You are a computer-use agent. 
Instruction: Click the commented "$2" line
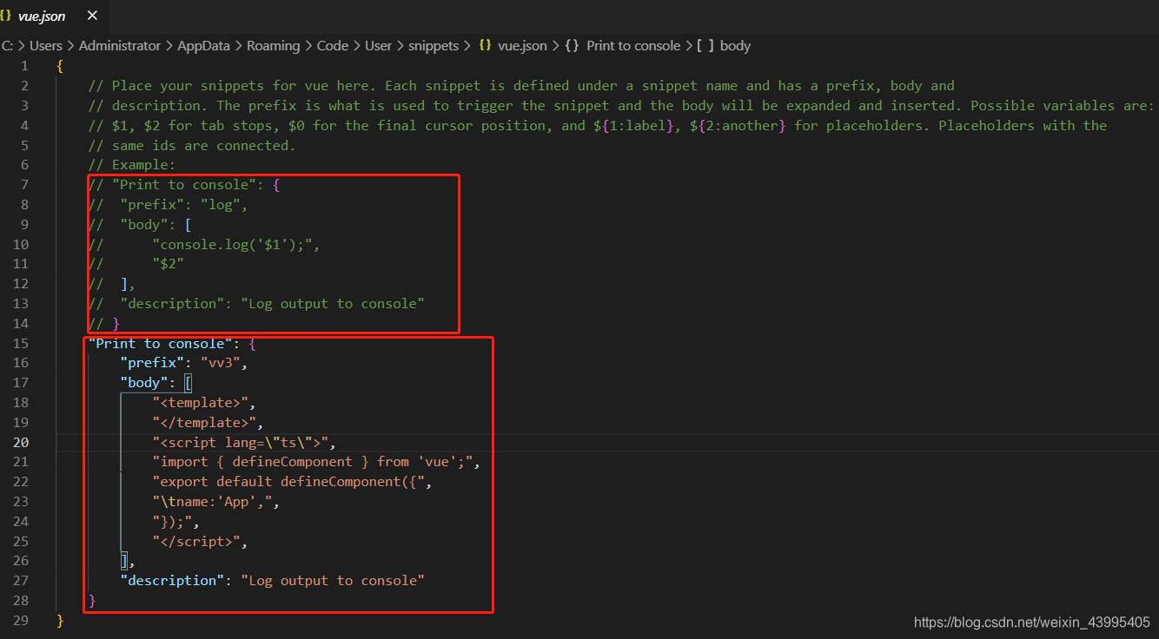[x=136, y=264]
